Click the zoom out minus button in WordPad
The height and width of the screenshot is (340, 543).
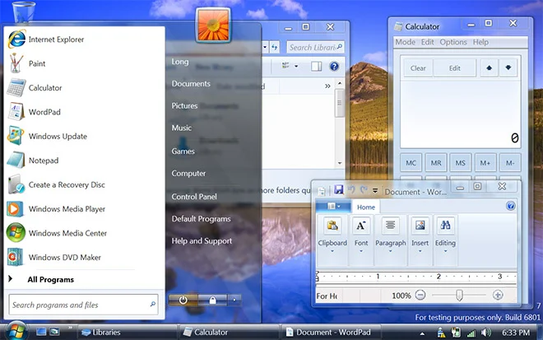(420, 296)
